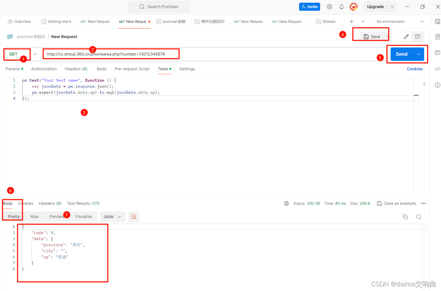Open the 博学谷测试环 environment tab

click(x=210, y=21)
